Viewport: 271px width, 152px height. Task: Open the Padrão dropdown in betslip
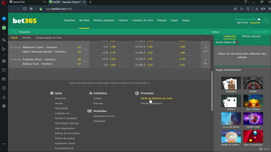(x=263, y=42)
